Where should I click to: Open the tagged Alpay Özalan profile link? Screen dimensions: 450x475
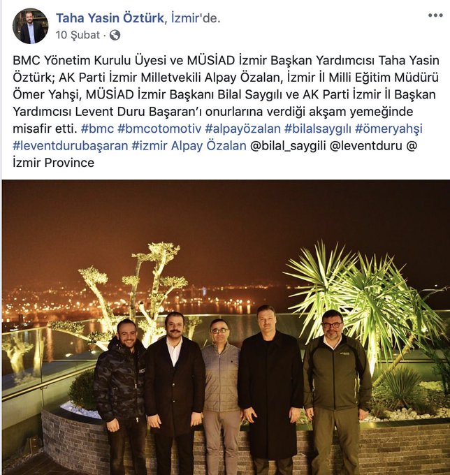[x=209, y=146]
